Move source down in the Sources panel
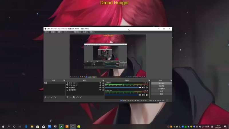229x129 pixels. [x=81, y=97]
